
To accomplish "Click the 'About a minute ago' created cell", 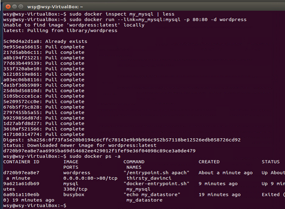I will (226, 172).
